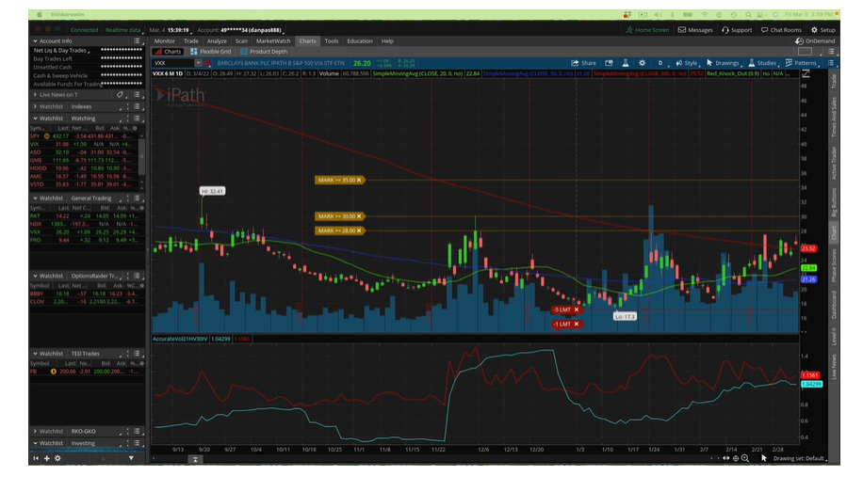
Task: Launch OnDemand mode
Action: 815,40
